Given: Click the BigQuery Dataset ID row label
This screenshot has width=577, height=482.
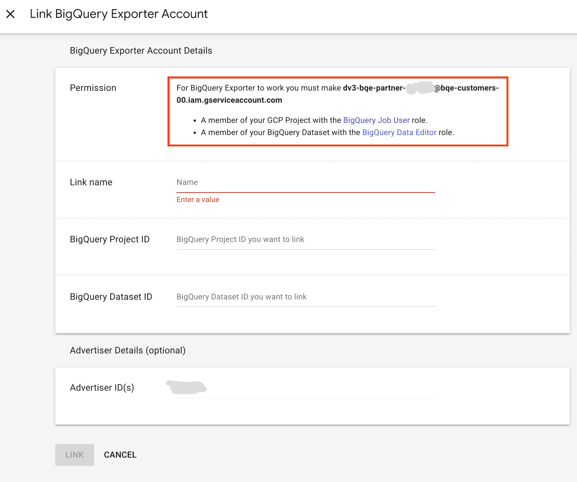Looking at the screenshot, I should 111,297.
